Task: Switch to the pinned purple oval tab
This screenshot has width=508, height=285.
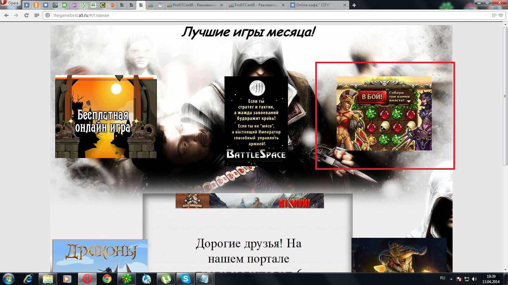Action: pos(74,5)
